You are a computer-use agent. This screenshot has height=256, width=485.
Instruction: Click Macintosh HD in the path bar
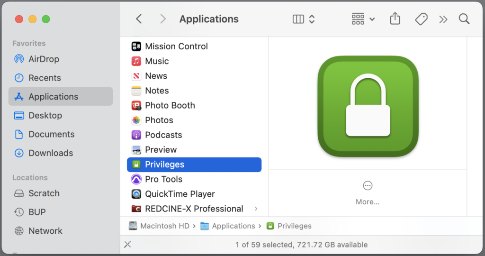point(159,226)
